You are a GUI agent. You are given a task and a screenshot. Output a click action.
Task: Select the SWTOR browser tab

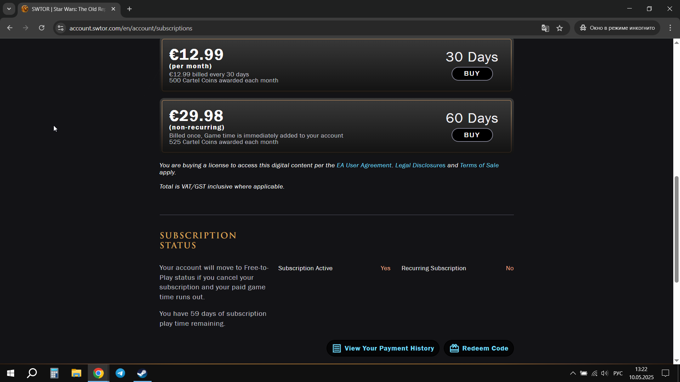(x=67, y=9)
